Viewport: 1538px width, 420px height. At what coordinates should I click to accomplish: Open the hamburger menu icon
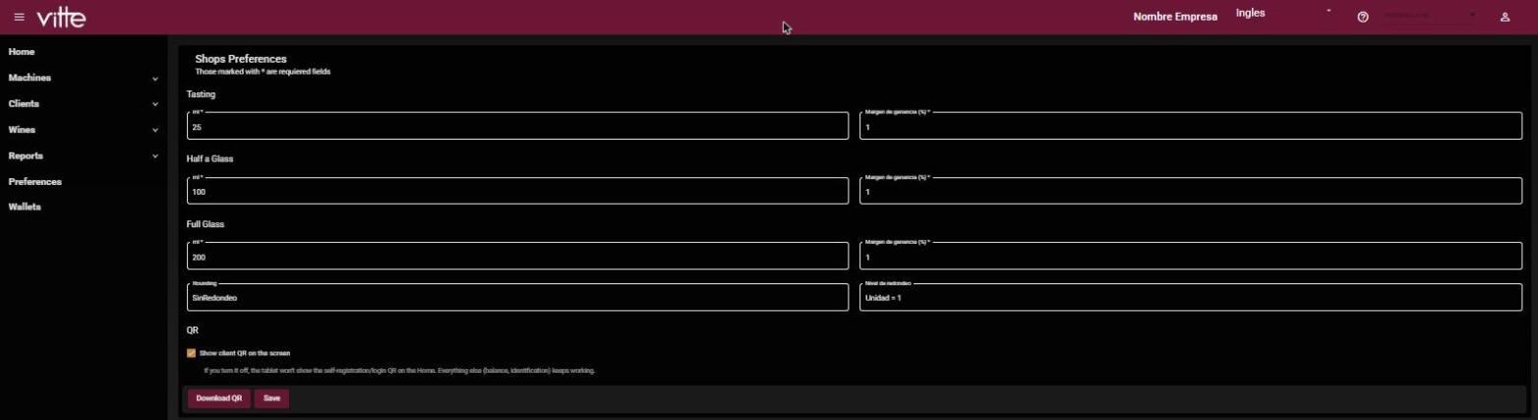19,18
